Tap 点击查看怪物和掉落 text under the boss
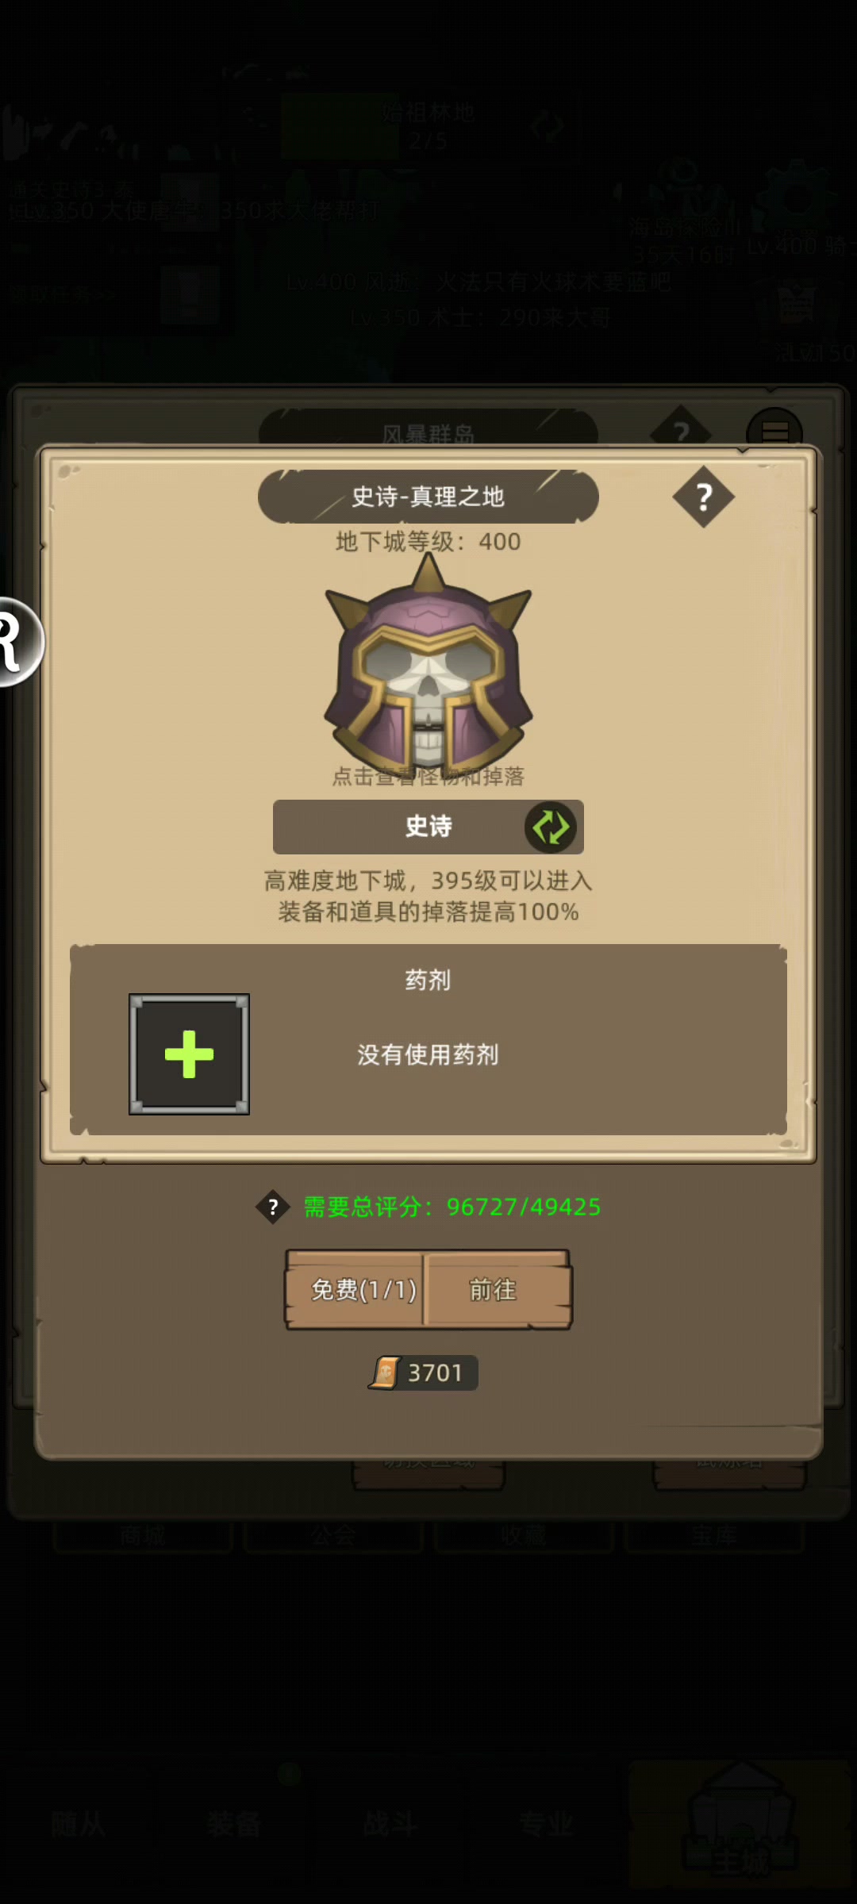Screen dimensions: 857x1904 [428, 776]
